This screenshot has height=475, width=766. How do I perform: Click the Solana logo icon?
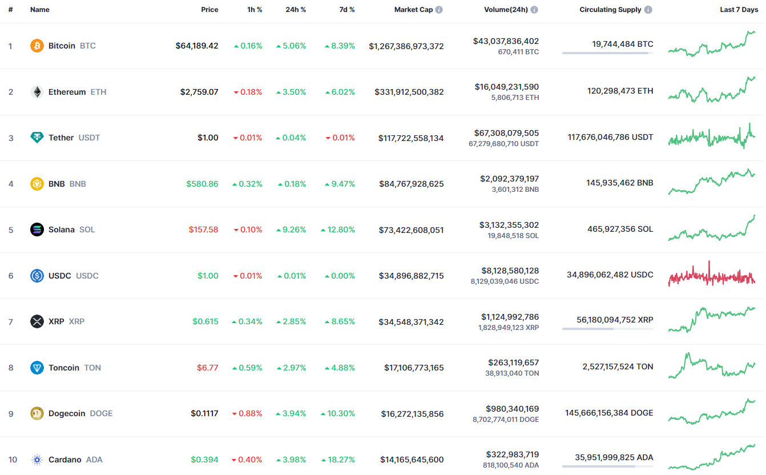37,230
